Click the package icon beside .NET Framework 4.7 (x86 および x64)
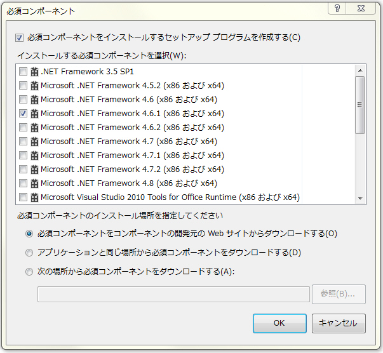Image resolution: width=383 pixels, height=353 pixels. [34, 142]
